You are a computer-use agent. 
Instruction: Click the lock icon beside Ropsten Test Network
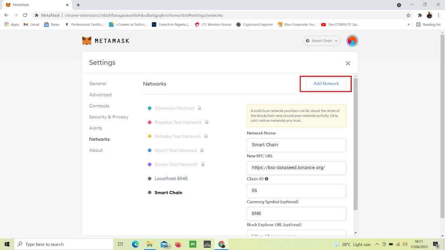pos(206,122)
